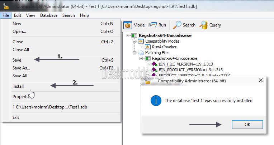This screenshot has height=145, width=274.
Task: Select Close in the File menu
Action: (66, 42)
